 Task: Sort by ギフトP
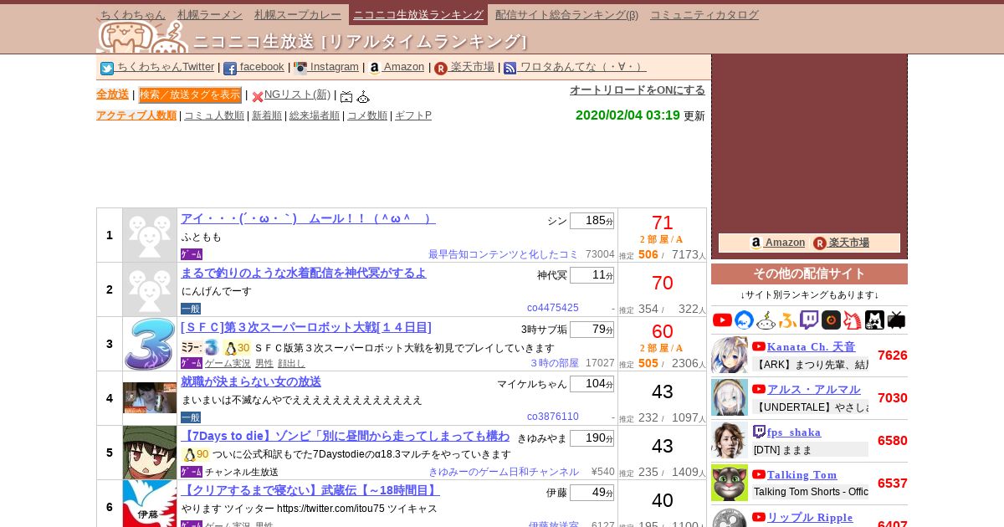click(413, 115)
